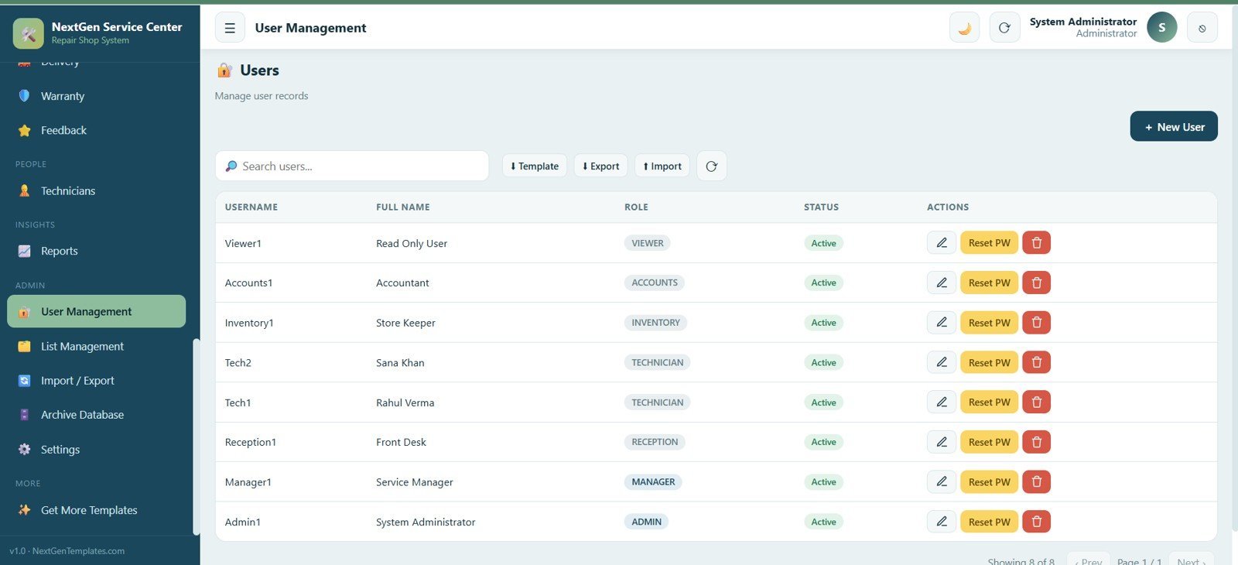
Task: Edit the Reception1 user
Action: point(942,442)
